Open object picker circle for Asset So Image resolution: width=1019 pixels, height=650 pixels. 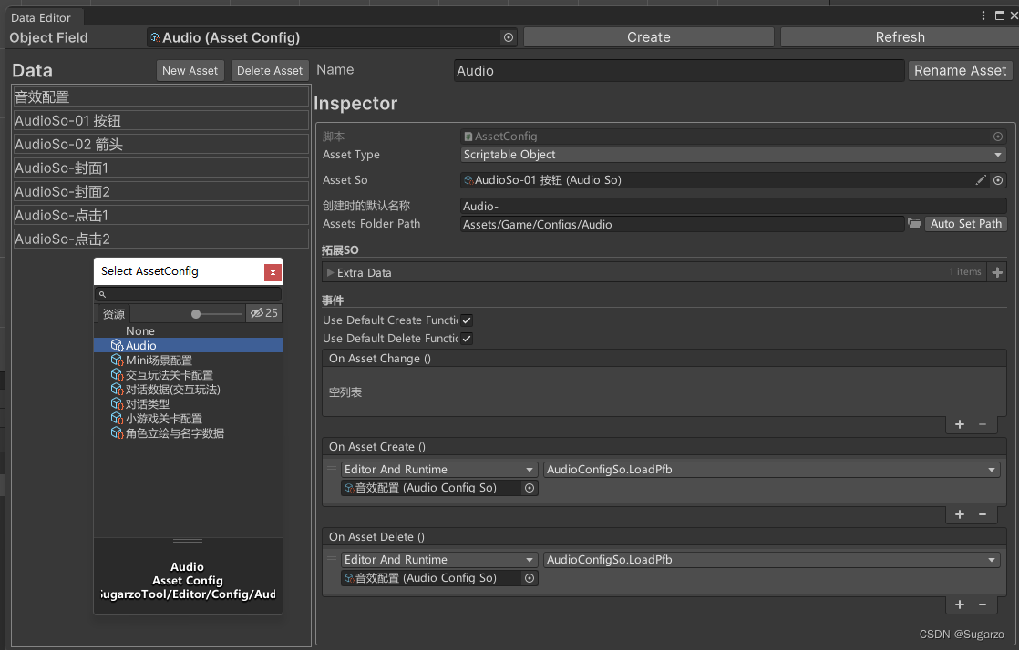(x=997, y=180)
